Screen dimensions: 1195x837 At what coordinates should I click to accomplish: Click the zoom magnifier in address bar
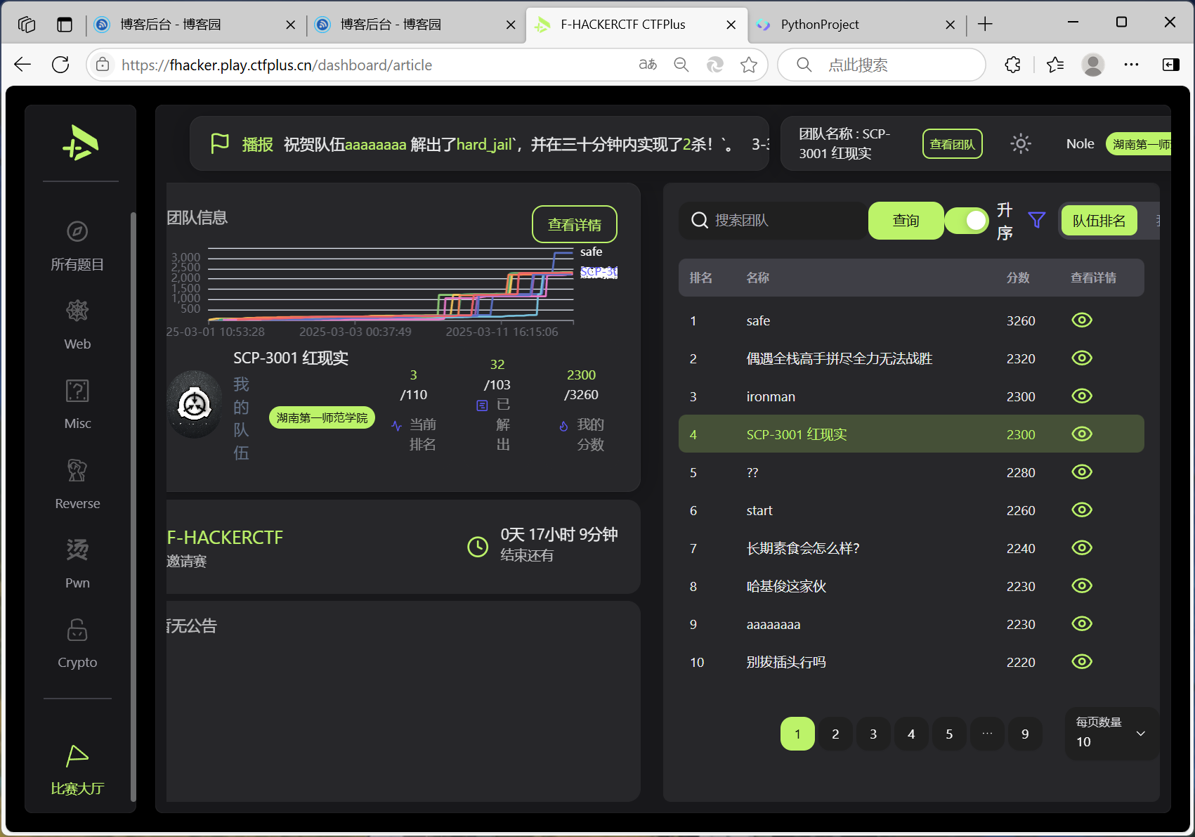point(681,65)
